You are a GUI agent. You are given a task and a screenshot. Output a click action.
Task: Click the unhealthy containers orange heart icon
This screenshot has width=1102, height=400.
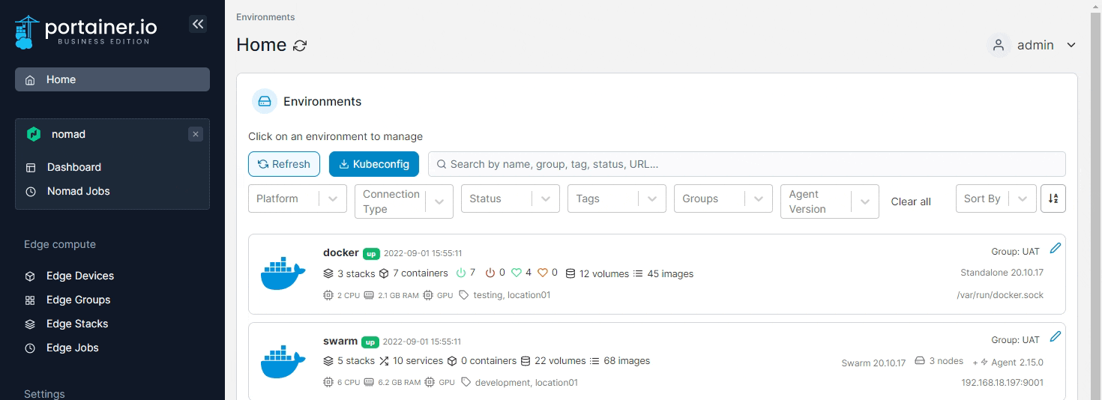click(542, 273)
